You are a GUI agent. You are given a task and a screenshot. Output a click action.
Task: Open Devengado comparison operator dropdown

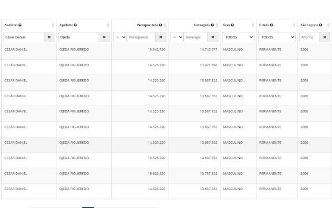[177, 37]
